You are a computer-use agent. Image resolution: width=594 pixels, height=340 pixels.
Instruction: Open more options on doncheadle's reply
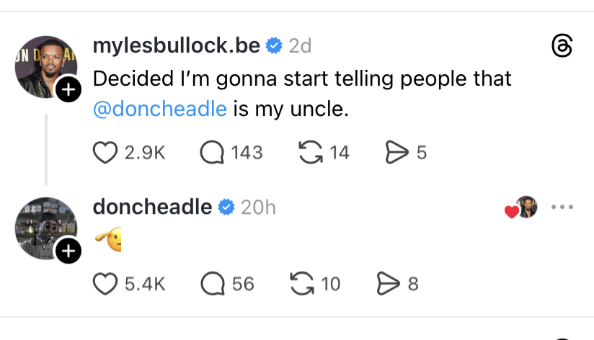pyautogui.click(x=562, y=207)
